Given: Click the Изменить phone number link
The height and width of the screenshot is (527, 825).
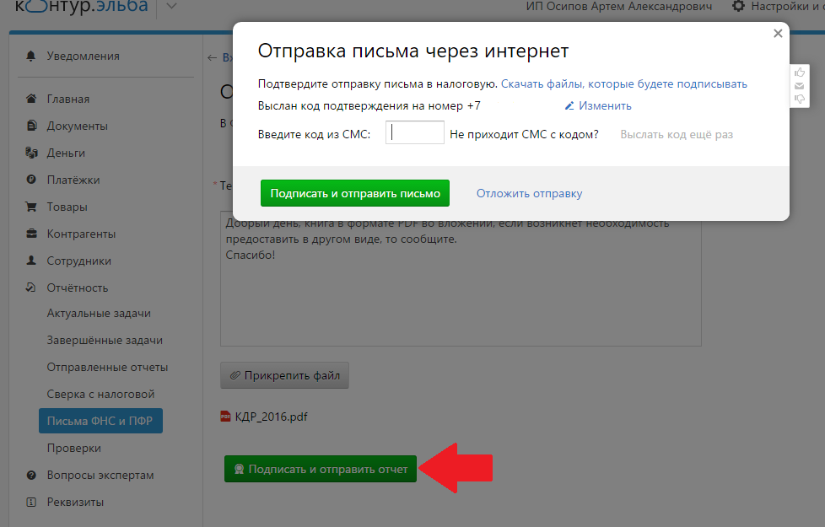Looking at the screenshot, I should (604, 106).
